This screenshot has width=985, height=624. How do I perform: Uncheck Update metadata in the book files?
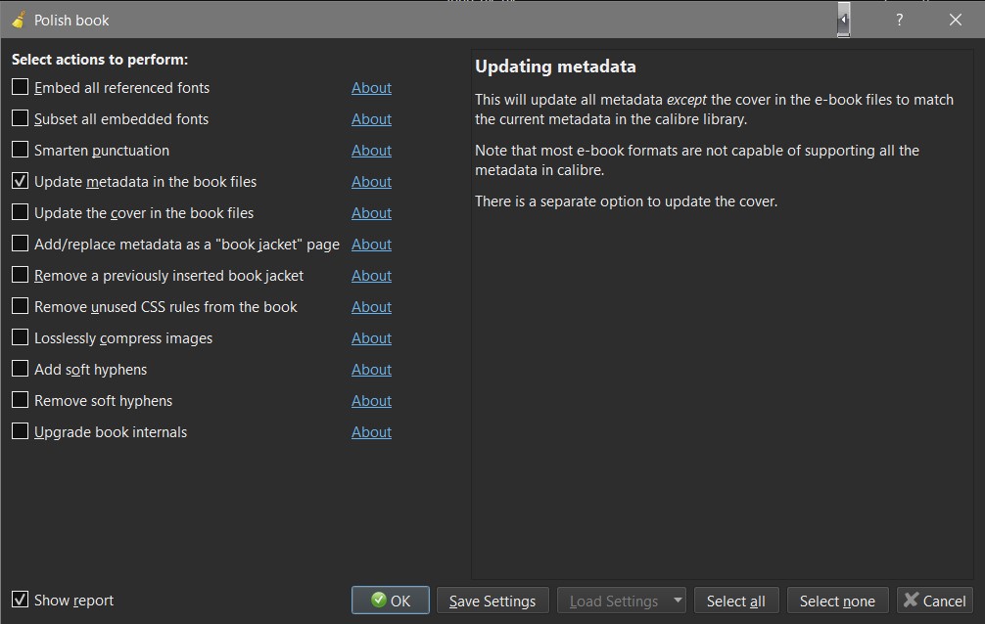(21, 181)
